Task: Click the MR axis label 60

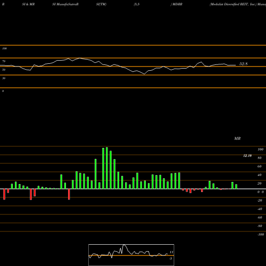Action: pos(259,167)
